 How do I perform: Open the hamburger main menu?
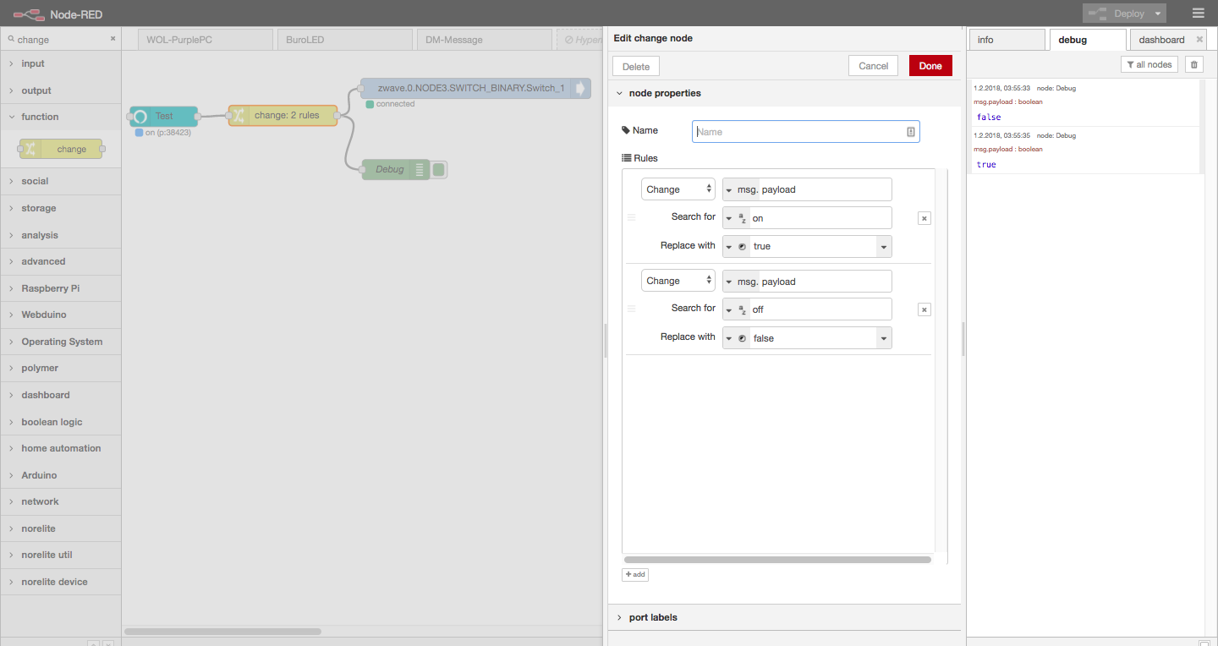pos(1198,13)
